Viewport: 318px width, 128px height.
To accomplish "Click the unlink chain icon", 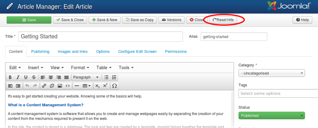I will pos(52,86).
